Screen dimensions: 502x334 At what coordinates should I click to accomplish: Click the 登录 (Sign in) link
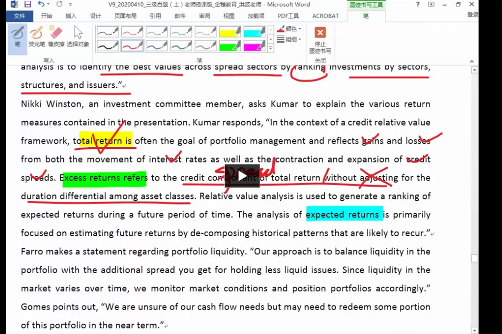click(x=472, y=15)
